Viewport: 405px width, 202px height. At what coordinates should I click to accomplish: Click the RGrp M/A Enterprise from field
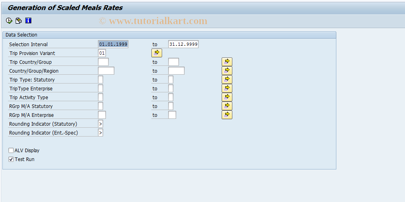point(102,115)
